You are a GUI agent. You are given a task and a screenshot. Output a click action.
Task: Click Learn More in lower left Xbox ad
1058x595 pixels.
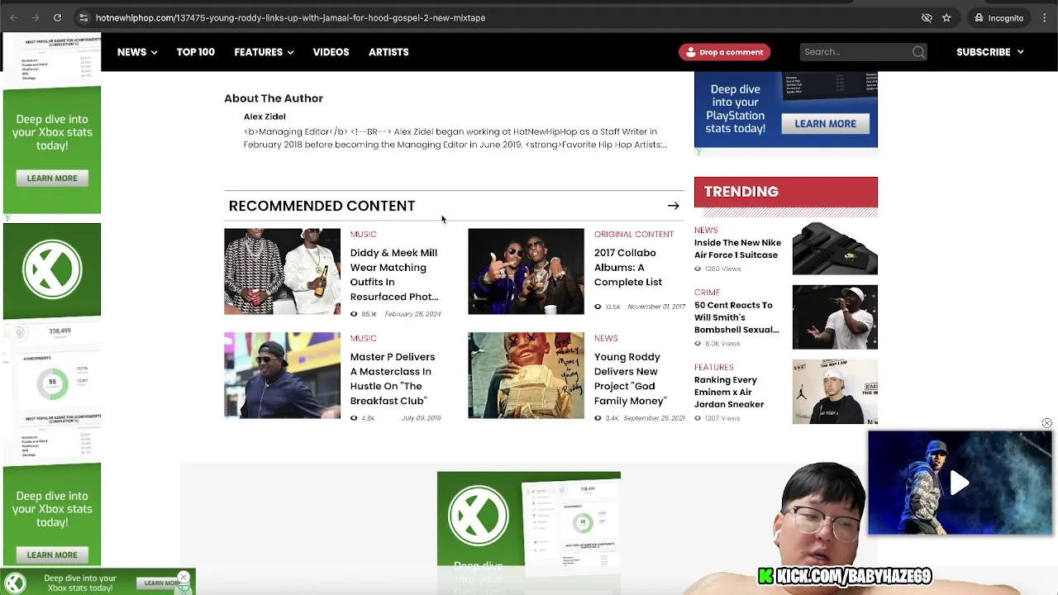pos(52,555)
